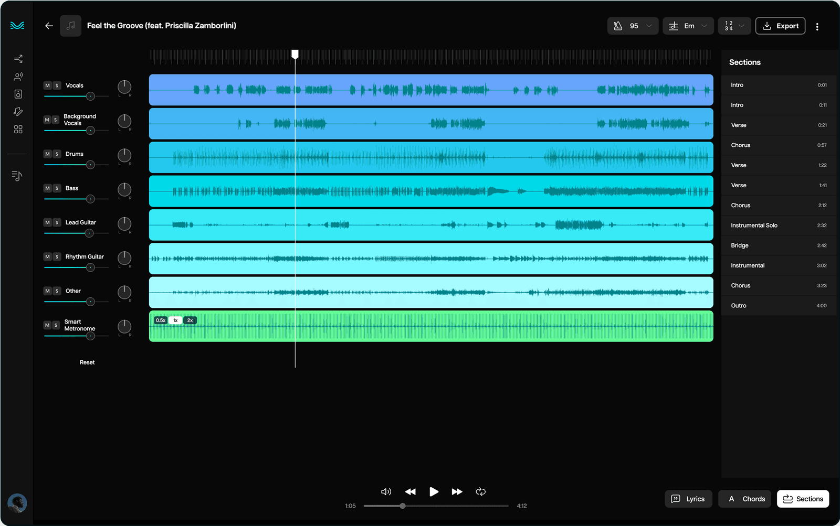
Task: Click the user profile avatar
Action: (x=17, y=503)
